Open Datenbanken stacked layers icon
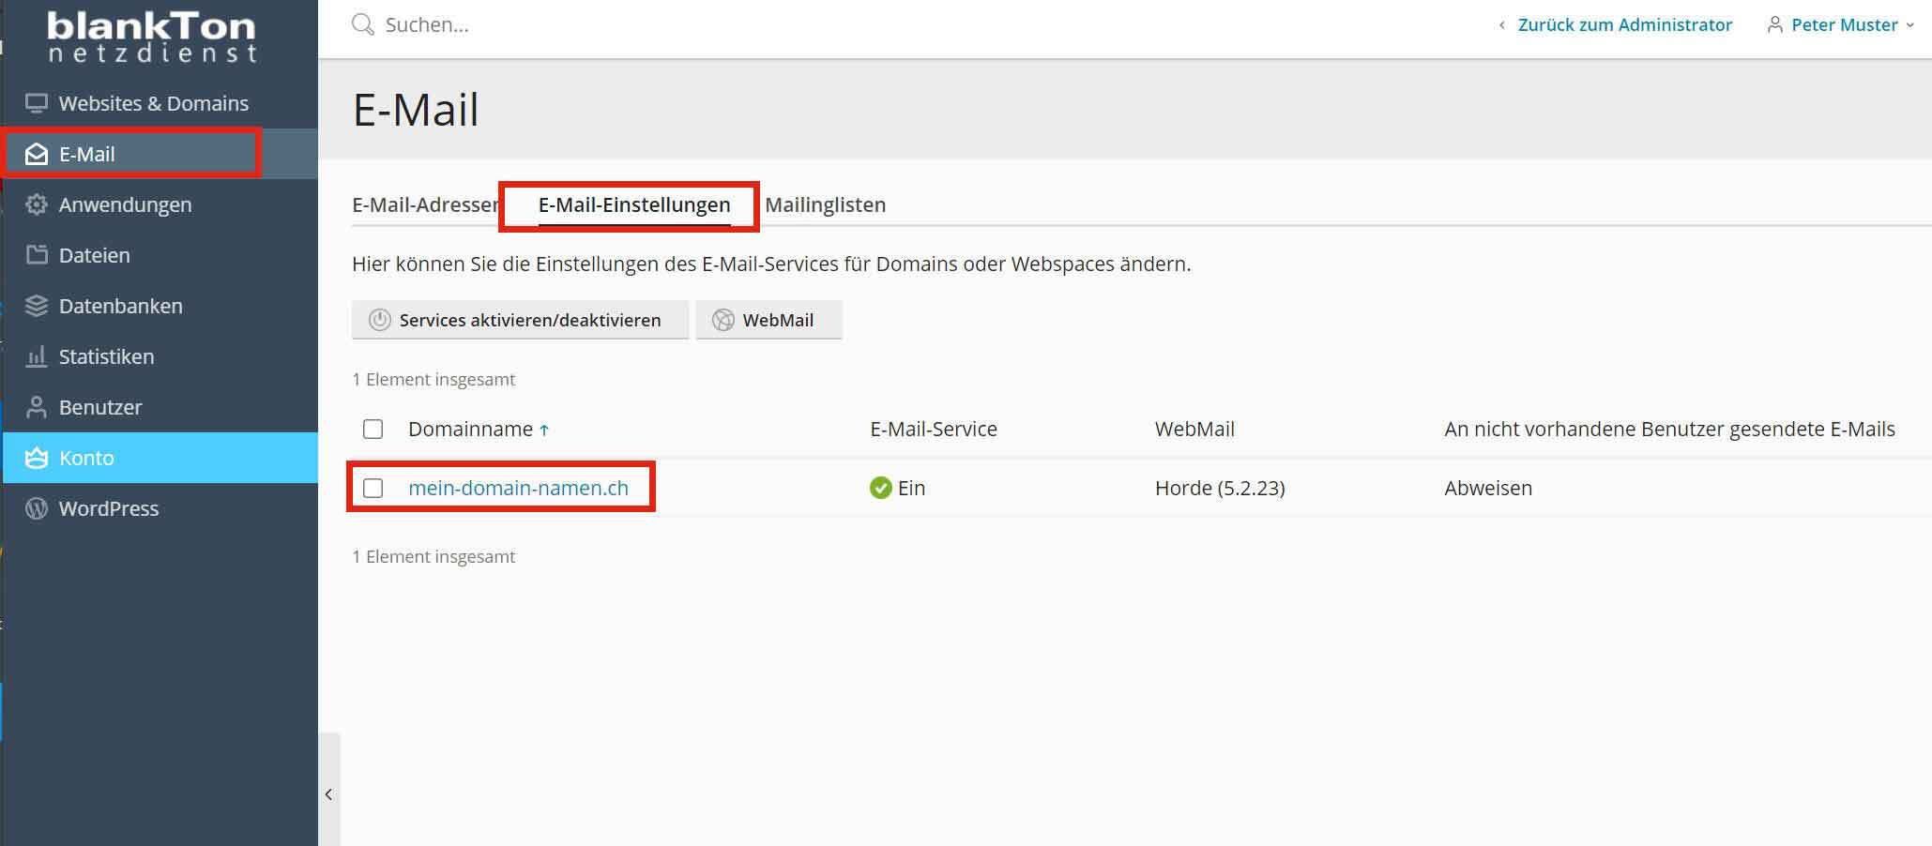This screenshot has height=846, width=1932. (37, 306)
